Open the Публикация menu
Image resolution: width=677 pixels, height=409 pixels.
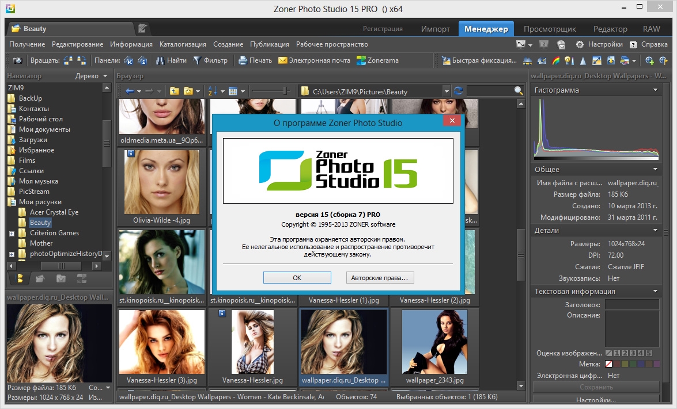coord(270,44)
